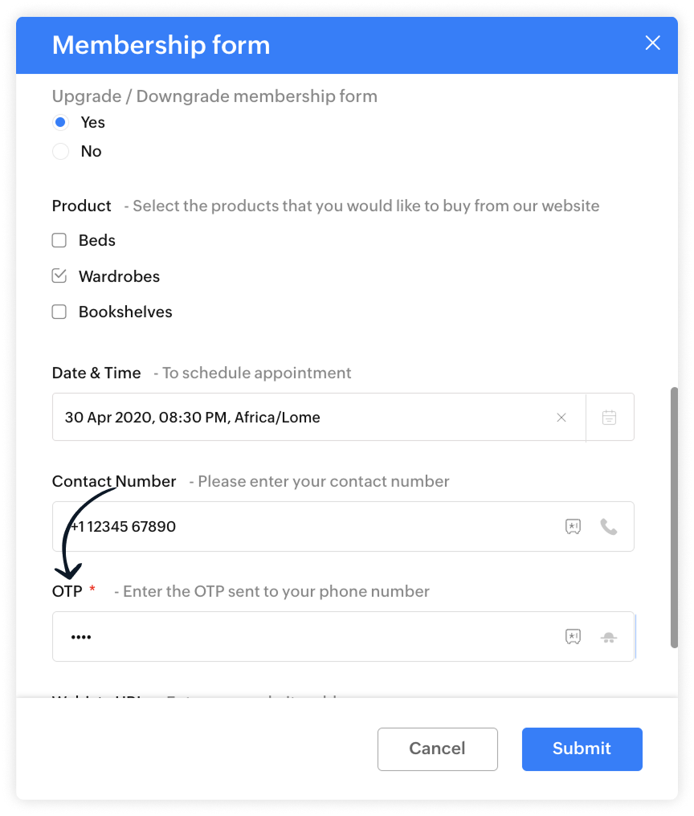Image resolution: width=694 pixels, height=816 pixels.
Task: Select the No radio option
Action: (60, 152)
